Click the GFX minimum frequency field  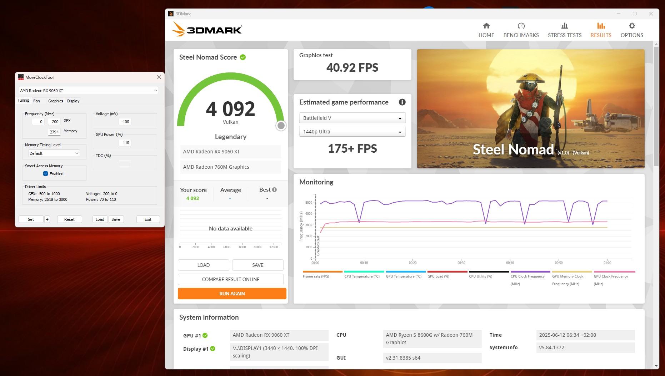pos(38,122)
